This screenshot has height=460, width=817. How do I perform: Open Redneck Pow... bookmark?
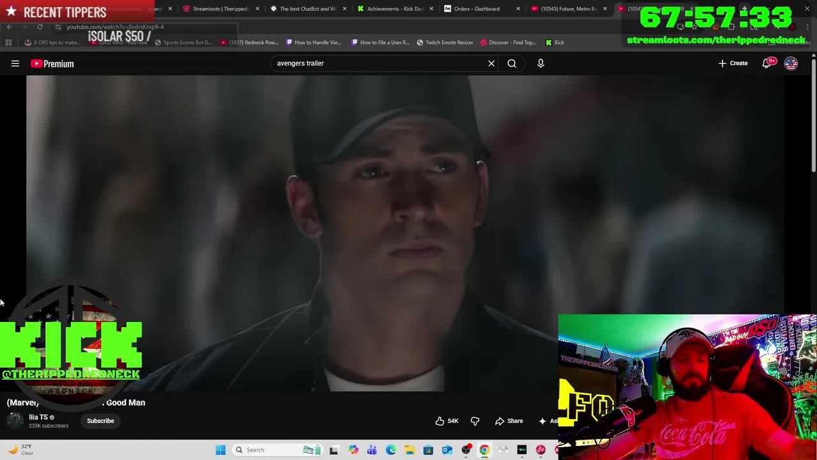click(249, 42)
